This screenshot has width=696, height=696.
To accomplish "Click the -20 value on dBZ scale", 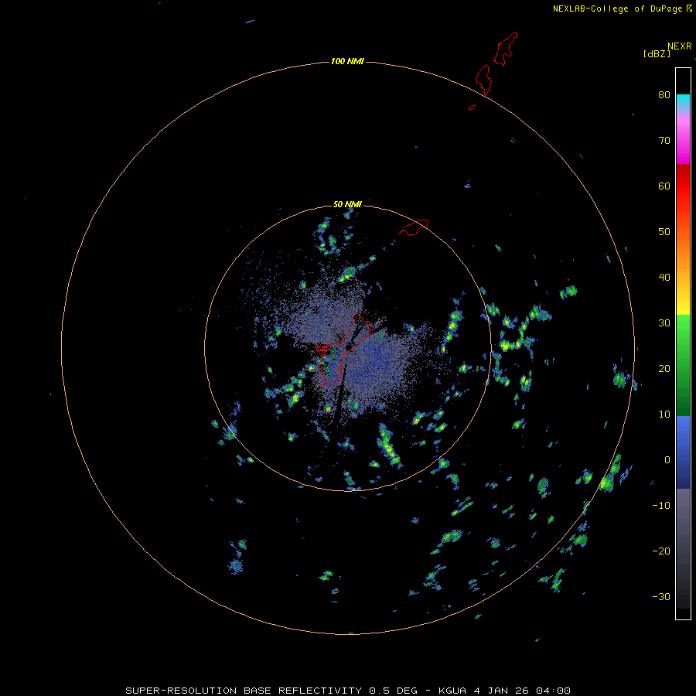I will point(661,551).
